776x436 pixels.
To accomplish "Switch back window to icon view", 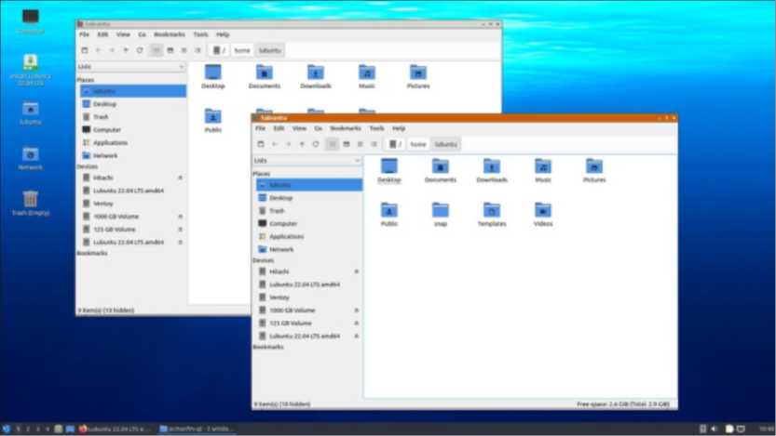I will 157,50.
